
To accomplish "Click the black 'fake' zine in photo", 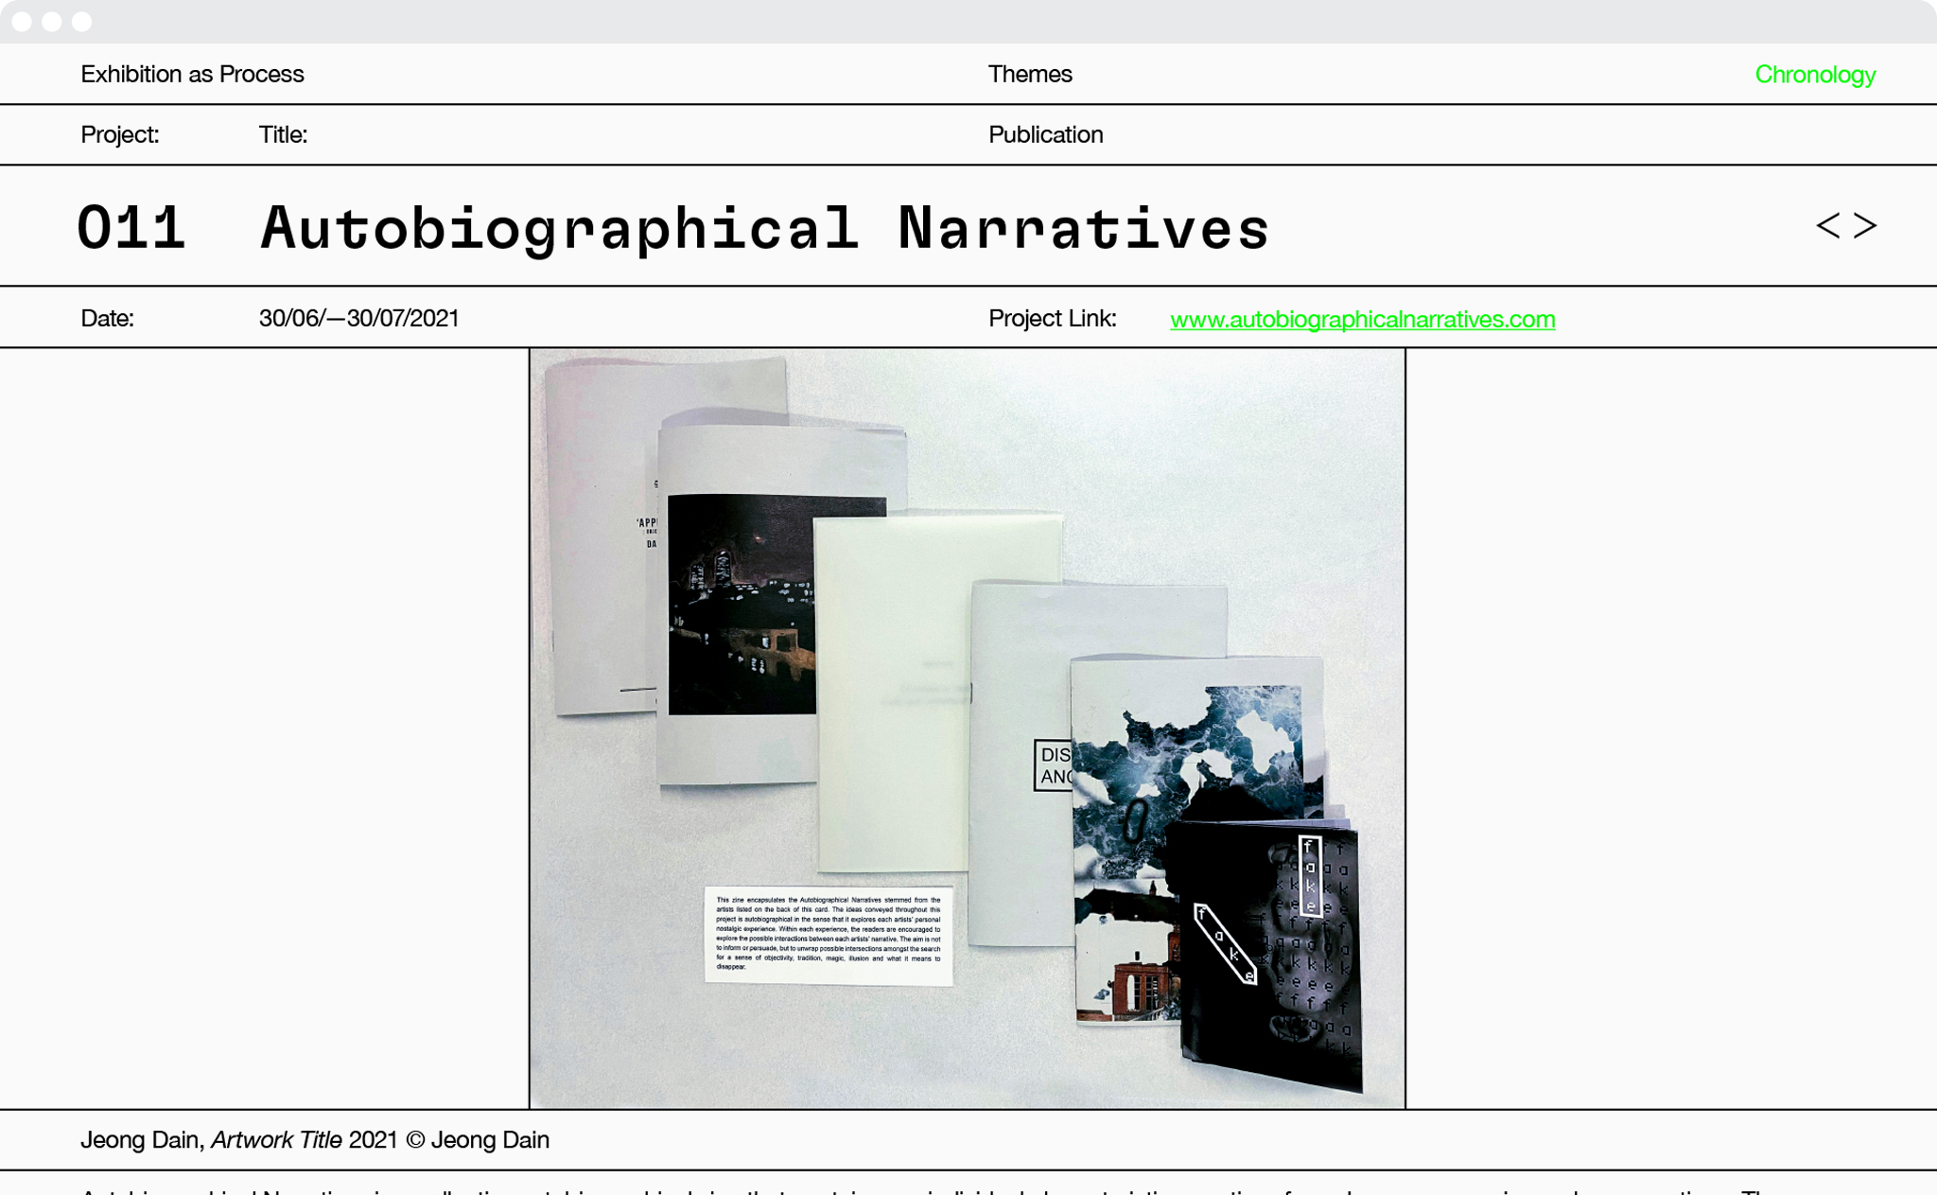I will [x=1267, y=956].
